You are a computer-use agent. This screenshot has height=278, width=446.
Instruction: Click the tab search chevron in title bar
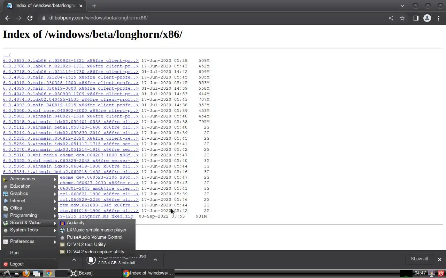pos(402,6)
